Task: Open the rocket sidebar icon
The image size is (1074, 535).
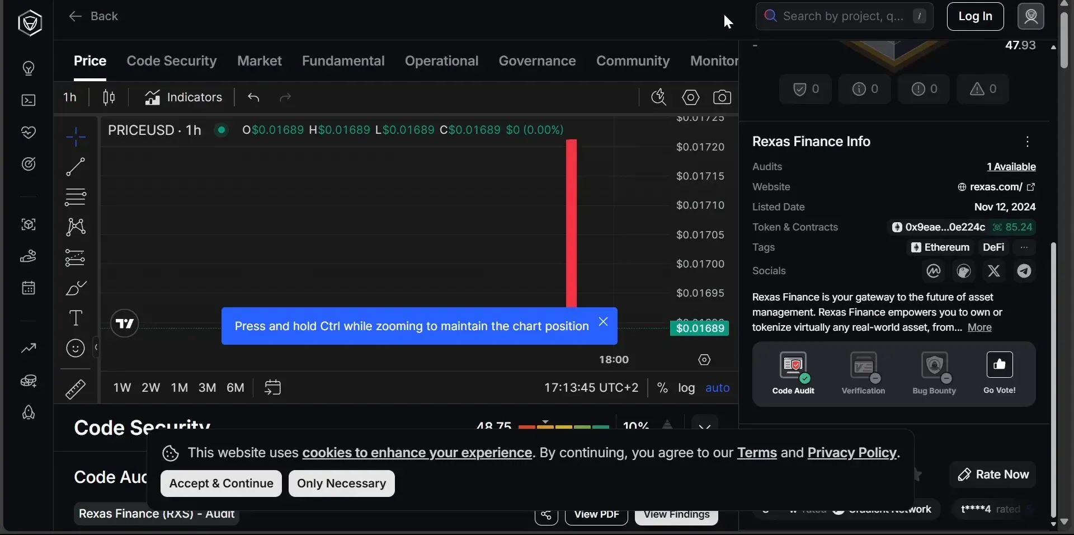Action: coord(29,412)
